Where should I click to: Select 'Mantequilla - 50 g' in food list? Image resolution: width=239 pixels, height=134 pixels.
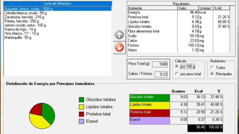pos(18,37)
